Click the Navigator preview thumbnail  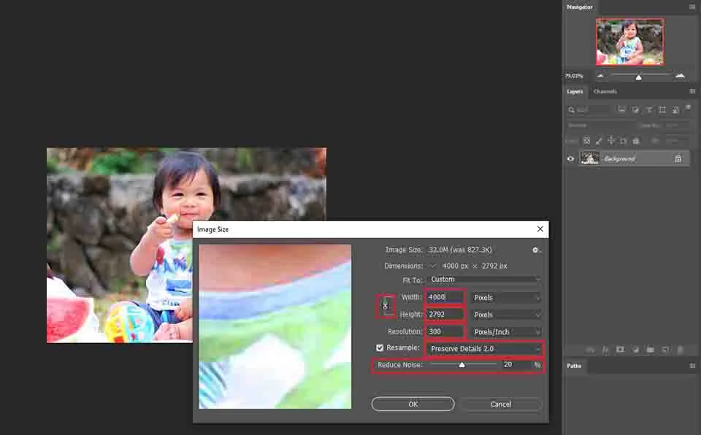coord(630,42)
